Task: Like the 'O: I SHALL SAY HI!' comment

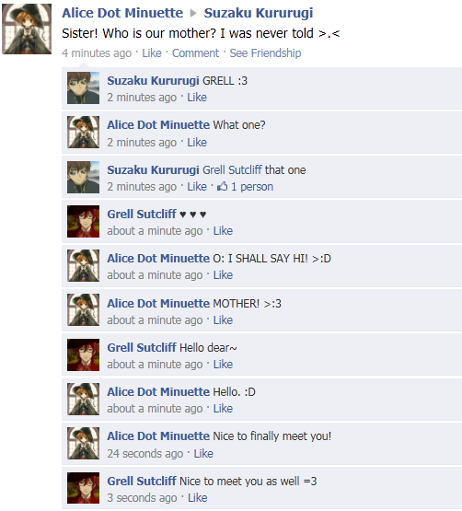Action: point(223,274)
